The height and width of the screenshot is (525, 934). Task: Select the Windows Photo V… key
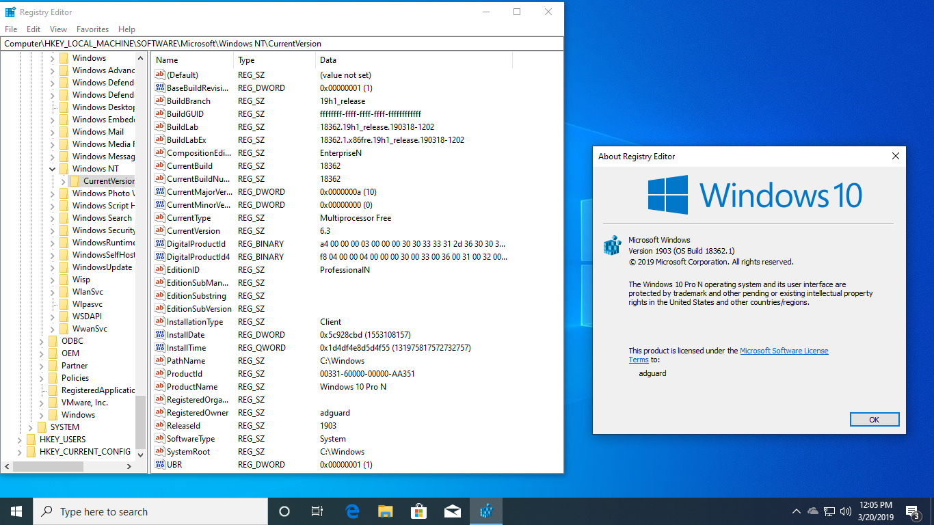pyautogui.click(x=103, y=193)
